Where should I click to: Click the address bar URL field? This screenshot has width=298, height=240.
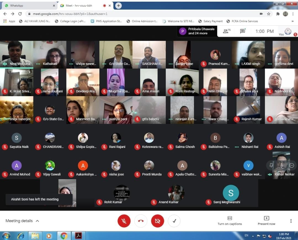[138, 14]
